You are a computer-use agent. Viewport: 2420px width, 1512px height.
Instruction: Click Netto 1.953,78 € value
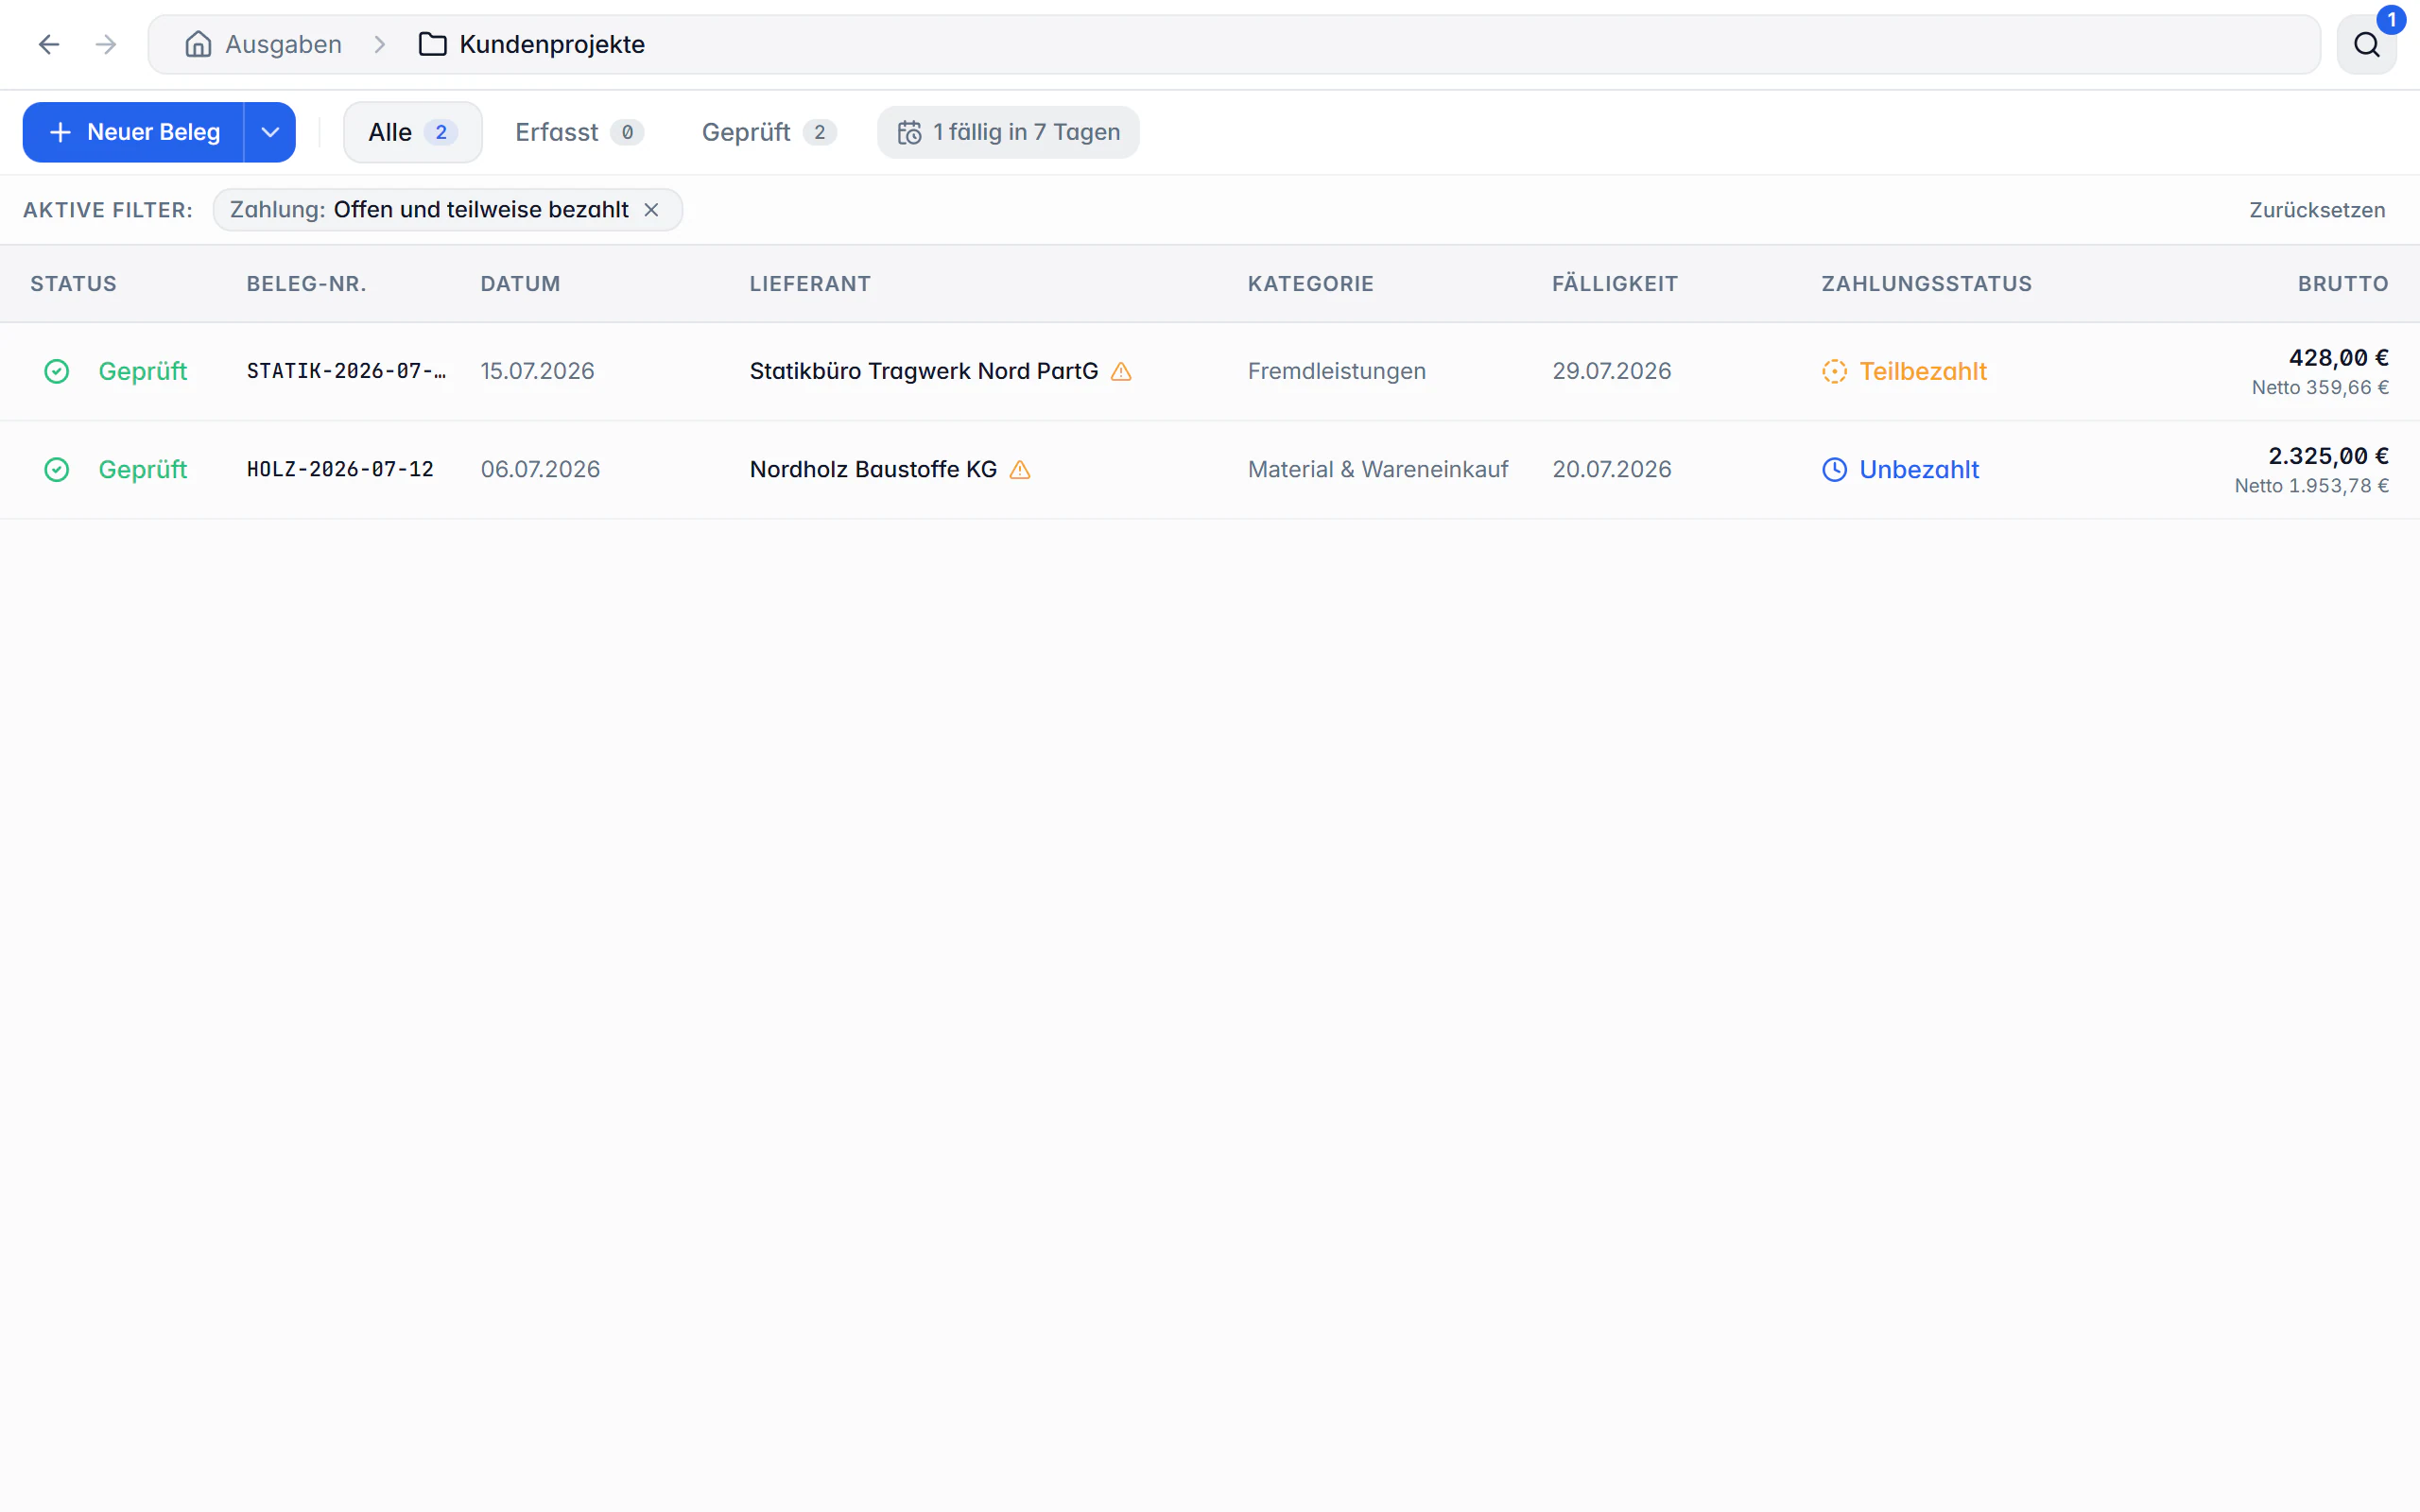click(2311, 486)
